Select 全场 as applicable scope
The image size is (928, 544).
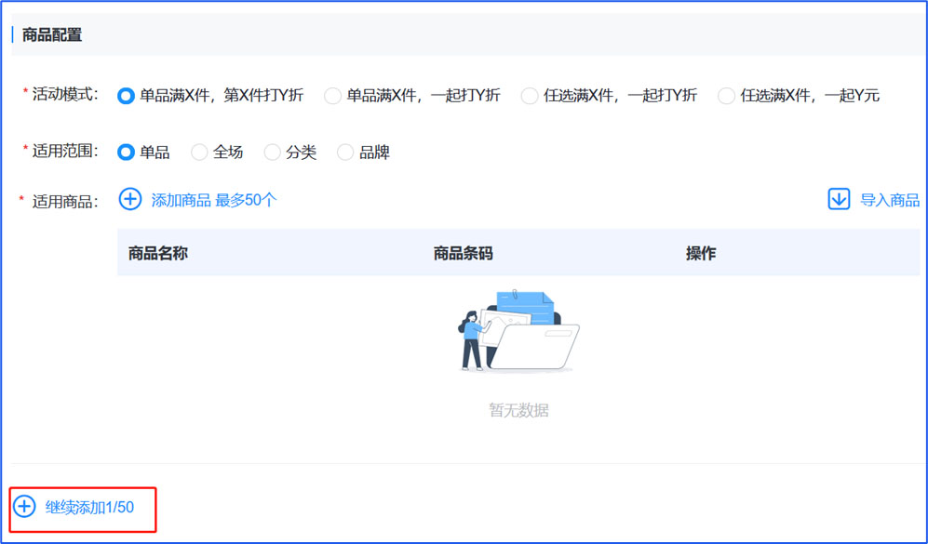click(x=199, y=152)
